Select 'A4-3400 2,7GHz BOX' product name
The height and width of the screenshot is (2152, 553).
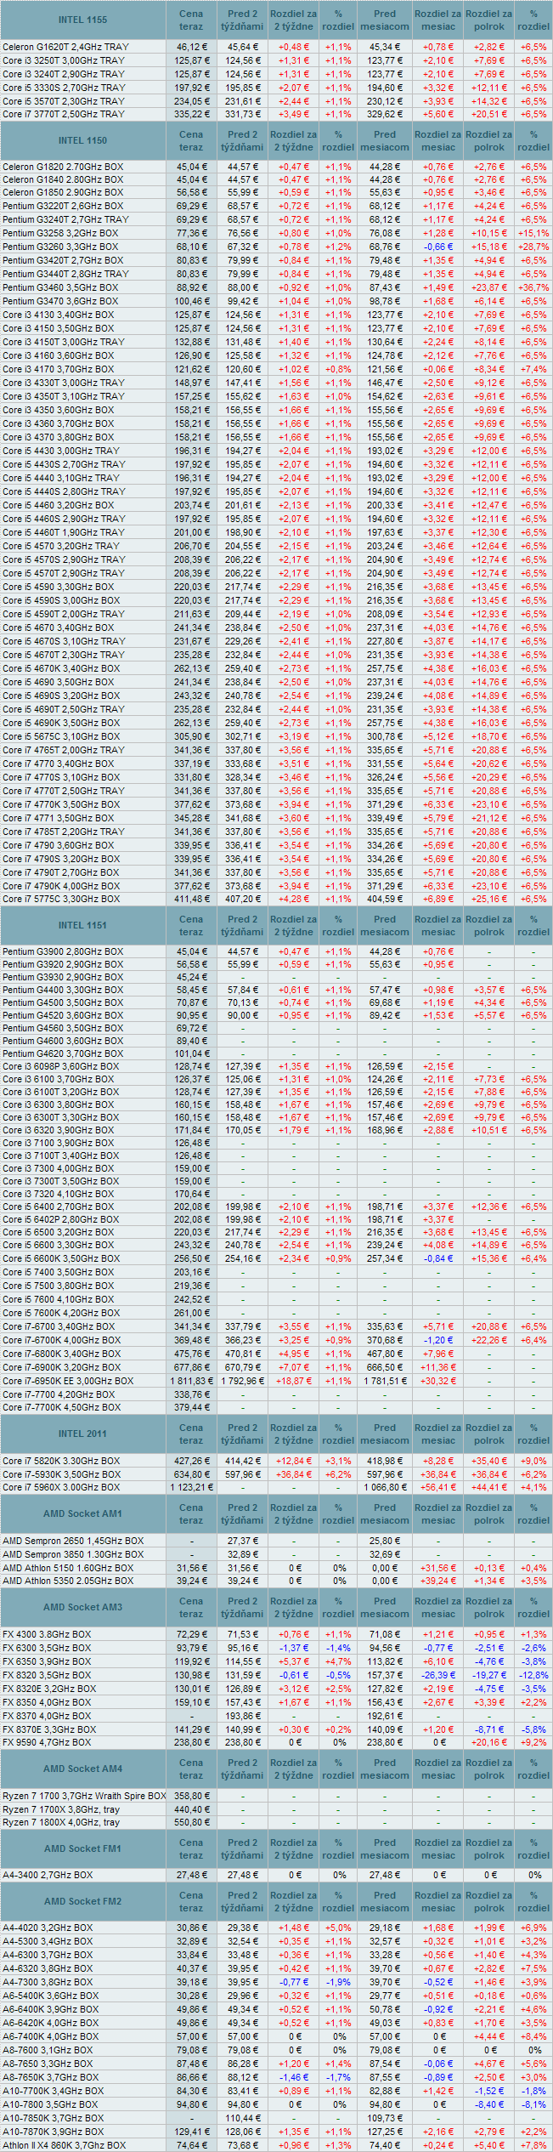pyautogui.click(x=48, y=1875)
